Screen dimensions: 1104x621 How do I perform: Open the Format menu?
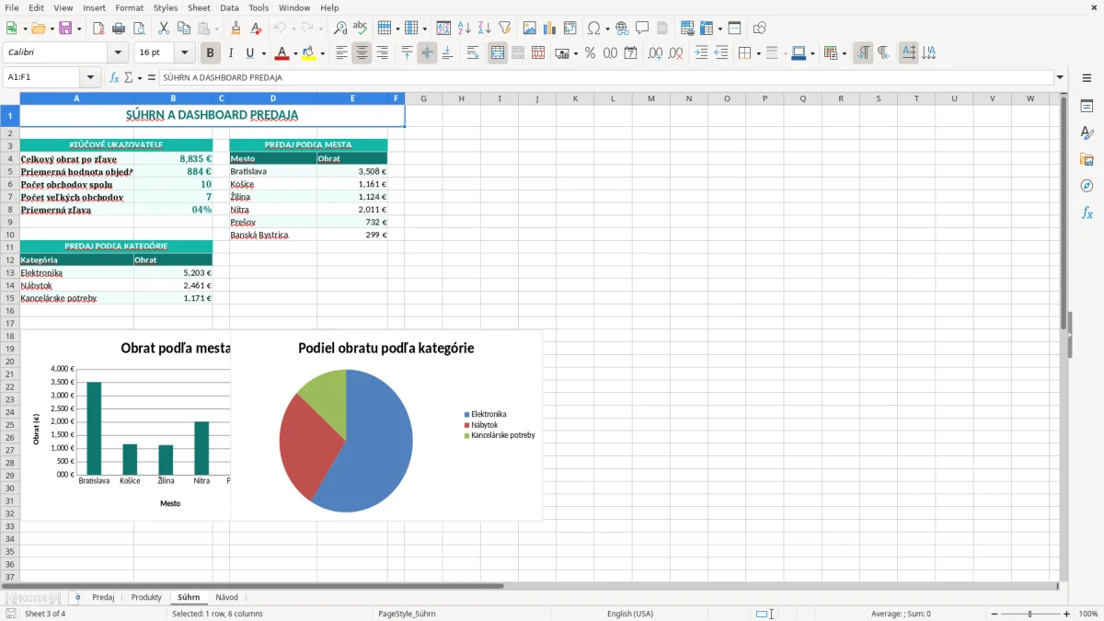pyautogui.click(x=129, y=7)
